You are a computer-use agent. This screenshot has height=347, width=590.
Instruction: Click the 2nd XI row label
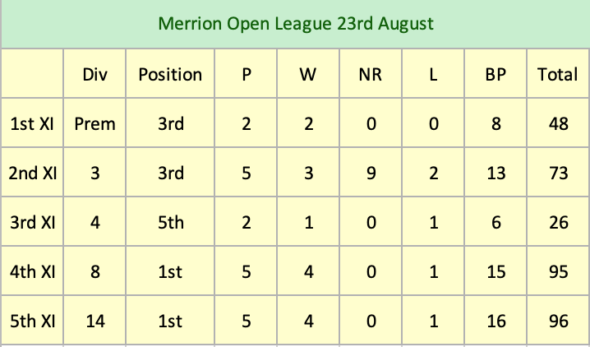pyautogui.click(x=33, y=173)
